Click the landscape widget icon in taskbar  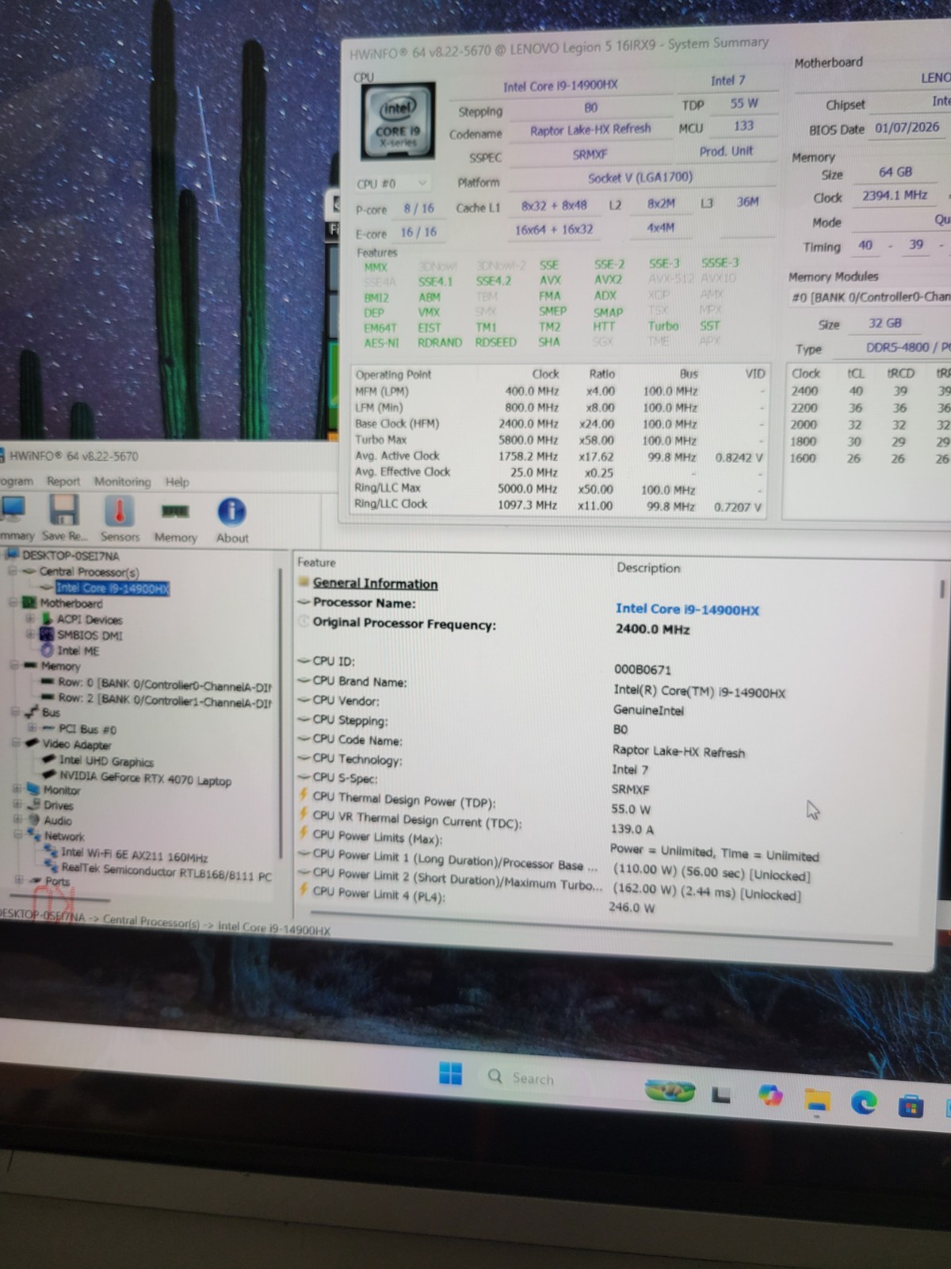[670, 1091]
